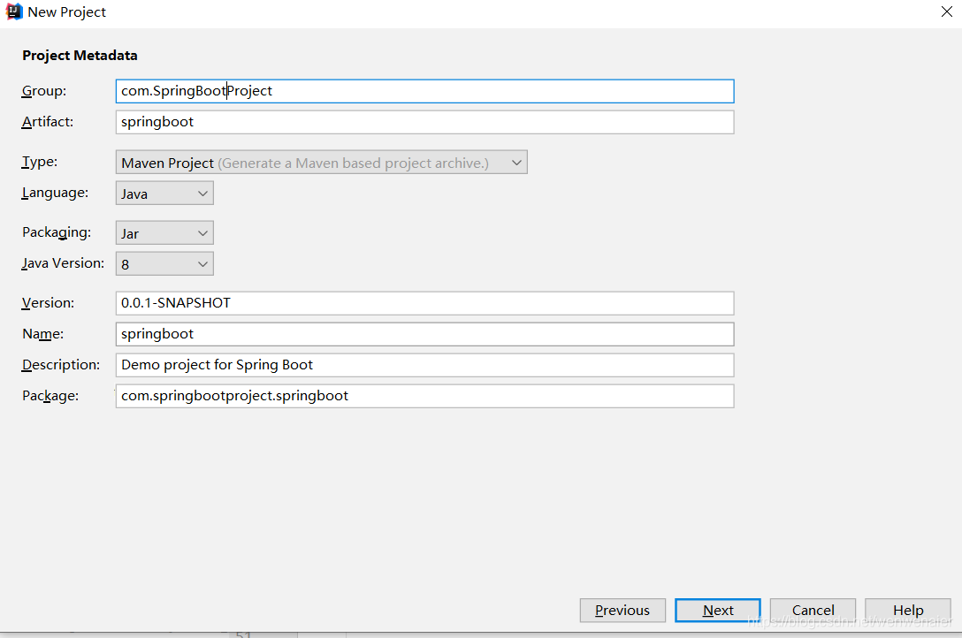Image resolution: width=962 pixels, height=638 pixels.
Task: Click the IntelliJ IDEA icon in title bar
Action: [14, 11]
